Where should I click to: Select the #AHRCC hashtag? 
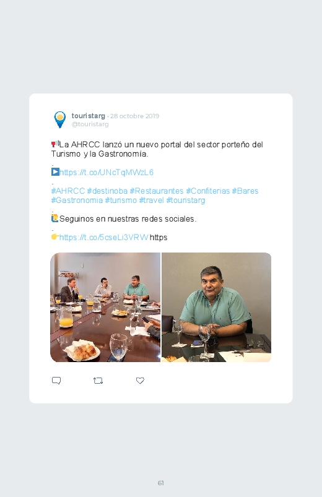(x=68, y=191)
